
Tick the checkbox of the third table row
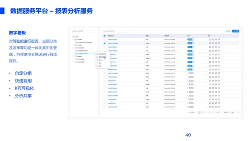pyautogui.click(x=105, y=47)
